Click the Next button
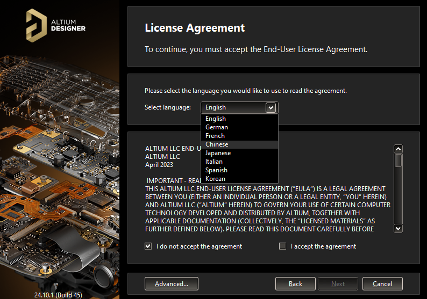The image size is (427, 299). click(x=338, y=284)
